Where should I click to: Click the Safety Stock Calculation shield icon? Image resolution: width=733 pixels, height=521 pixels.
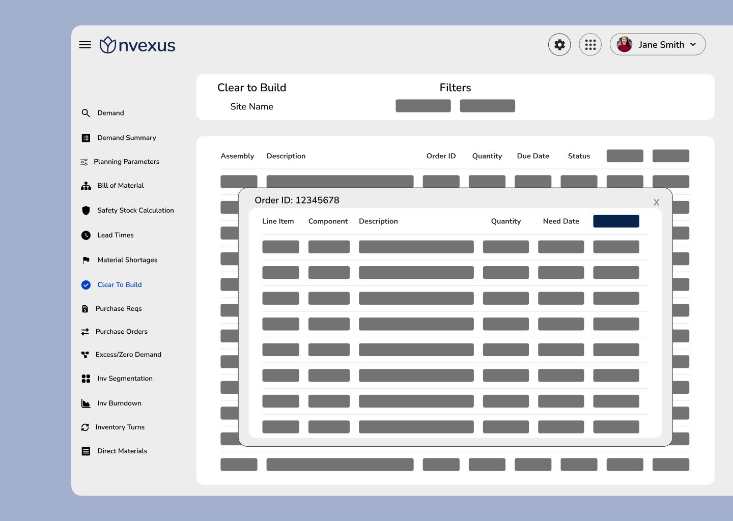tap(86, 210)
